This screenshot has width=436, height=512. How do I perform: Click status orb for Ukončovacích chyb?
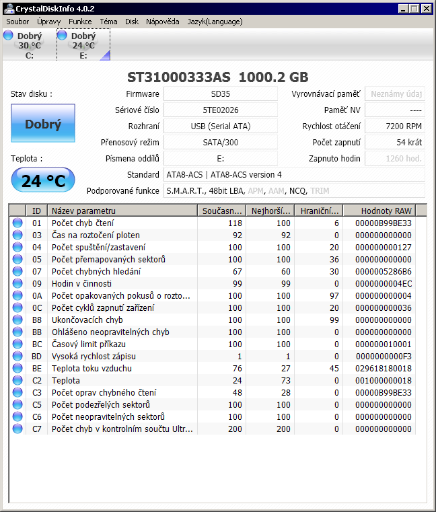17,320
